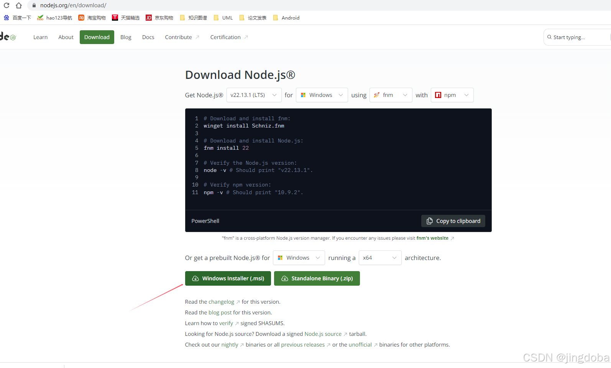Expand the v22.13.1 (LTS) version dropdown
Screen dimensions: 611x368
(253, 95)
